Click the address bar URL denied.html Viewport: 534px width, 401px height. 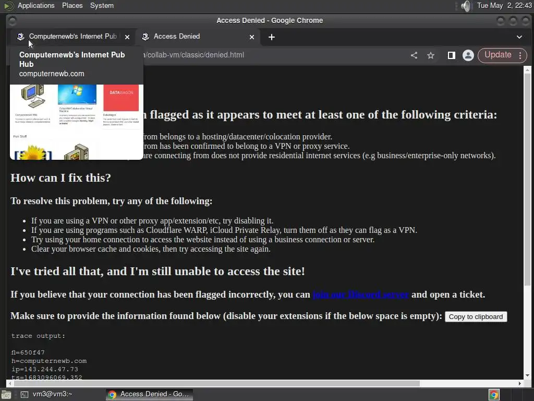[194, 55]
